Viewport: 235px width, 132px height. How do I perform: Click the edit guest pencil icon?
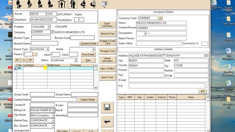point(29,4)
